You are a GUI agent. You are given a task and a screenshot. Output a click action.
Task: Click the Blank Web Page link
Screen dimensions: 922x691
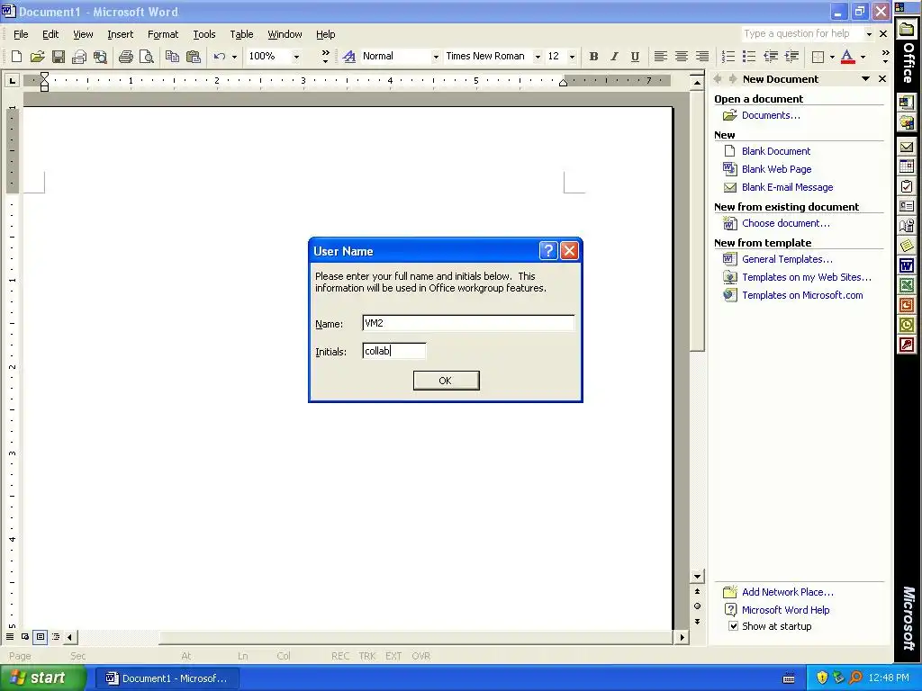(x=776, y=169)
